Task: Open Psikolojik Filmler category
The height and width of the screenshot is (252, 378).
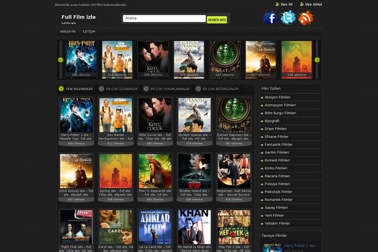Action: pos(278,192)
